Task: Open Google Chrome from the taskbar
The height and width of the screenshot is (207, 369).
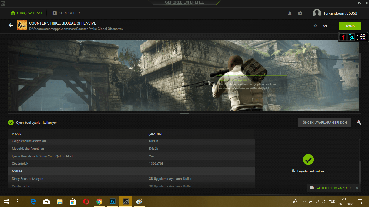Action: point(99,202)
